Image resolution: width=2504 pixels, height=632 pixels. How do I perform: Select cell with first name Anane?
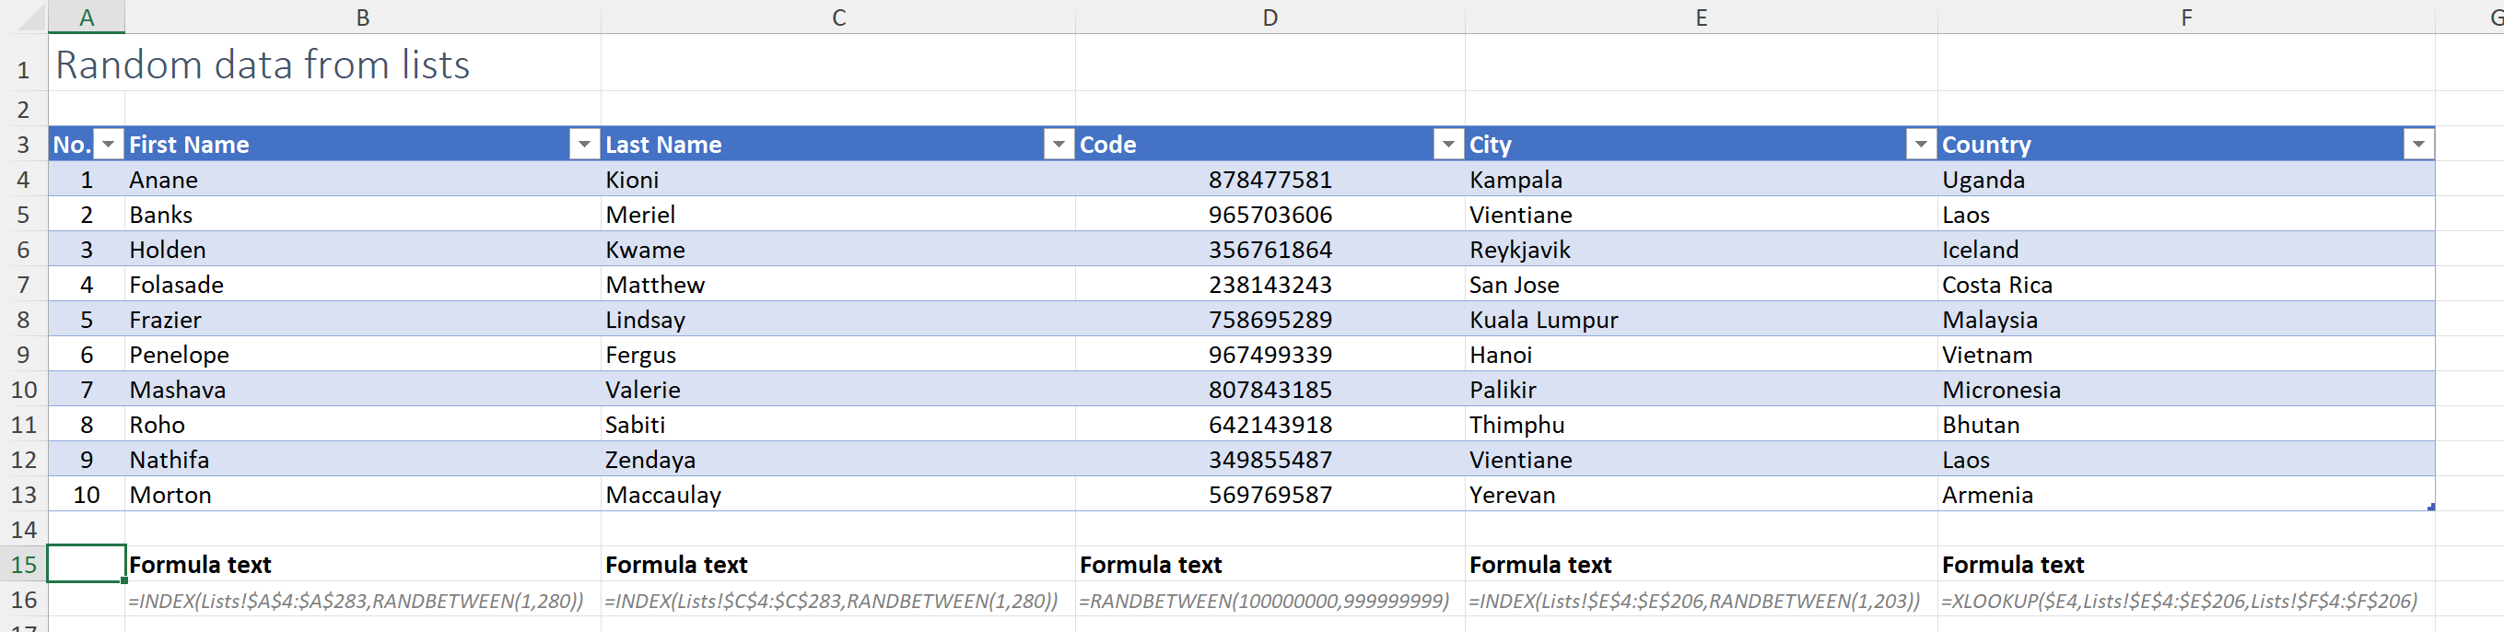[x=363, y=180]
